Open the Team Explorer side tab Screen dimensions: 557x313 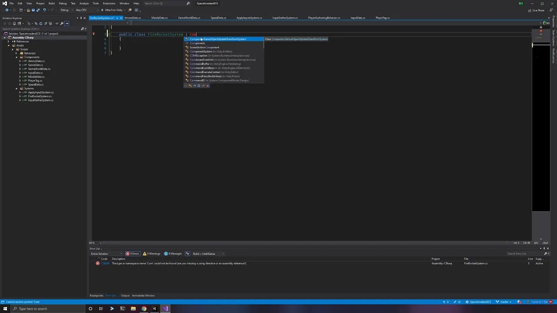(x=554, y=37)
